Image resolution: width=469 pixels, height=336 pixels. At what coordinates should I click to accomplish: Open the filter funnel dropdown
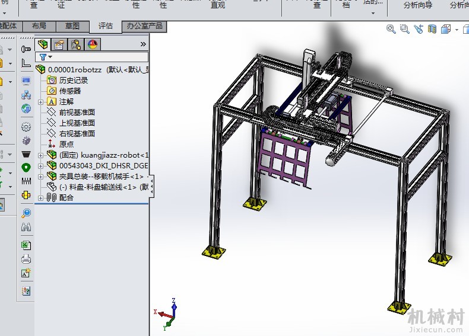click(x=46, y=57)
